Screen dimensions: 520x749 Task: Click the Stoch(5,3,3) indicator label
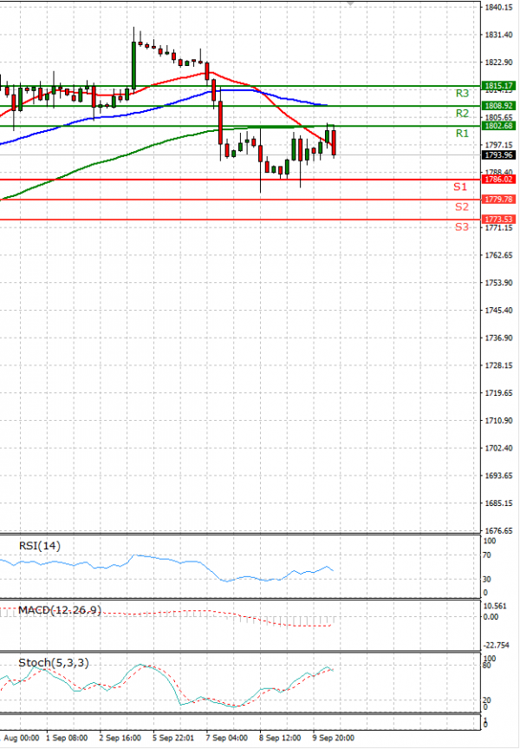coord(54,662)
